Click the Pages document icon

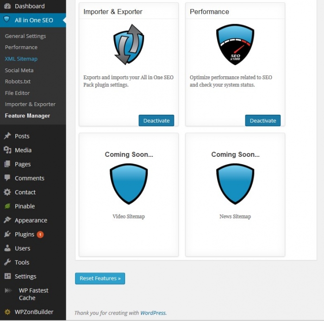7,164
